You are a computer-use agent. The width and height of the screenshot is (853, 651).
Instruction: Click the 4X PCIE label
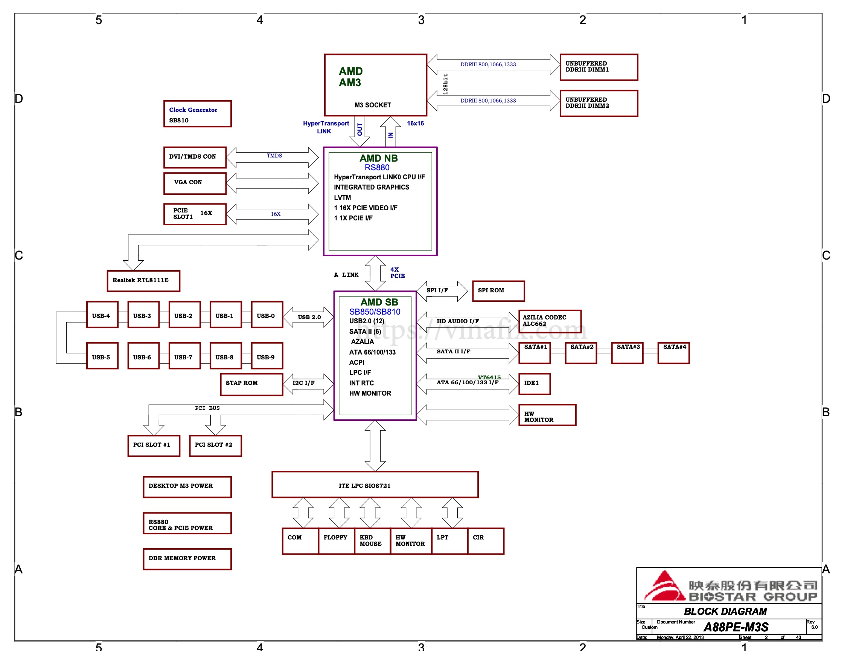click(397, 272)
